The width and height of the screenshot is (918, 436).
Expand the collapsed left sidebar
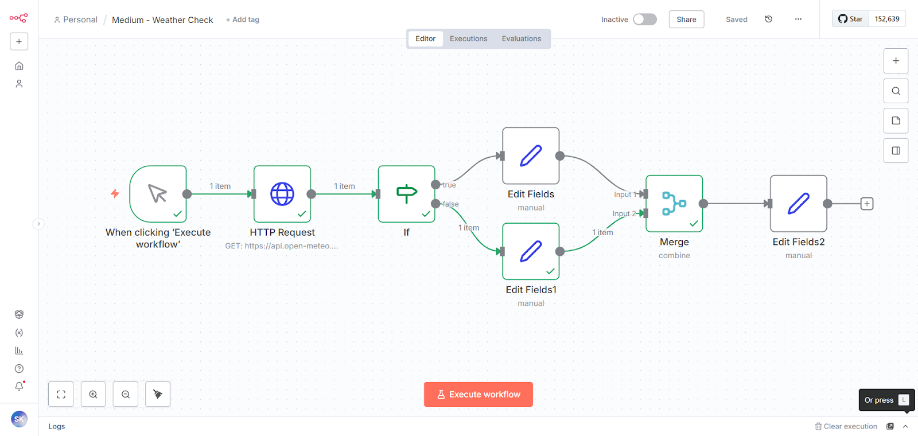click(38, 224)
